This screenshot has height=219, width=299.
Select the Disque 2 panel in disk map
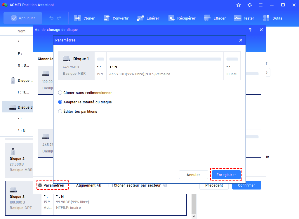coord(19,160)
